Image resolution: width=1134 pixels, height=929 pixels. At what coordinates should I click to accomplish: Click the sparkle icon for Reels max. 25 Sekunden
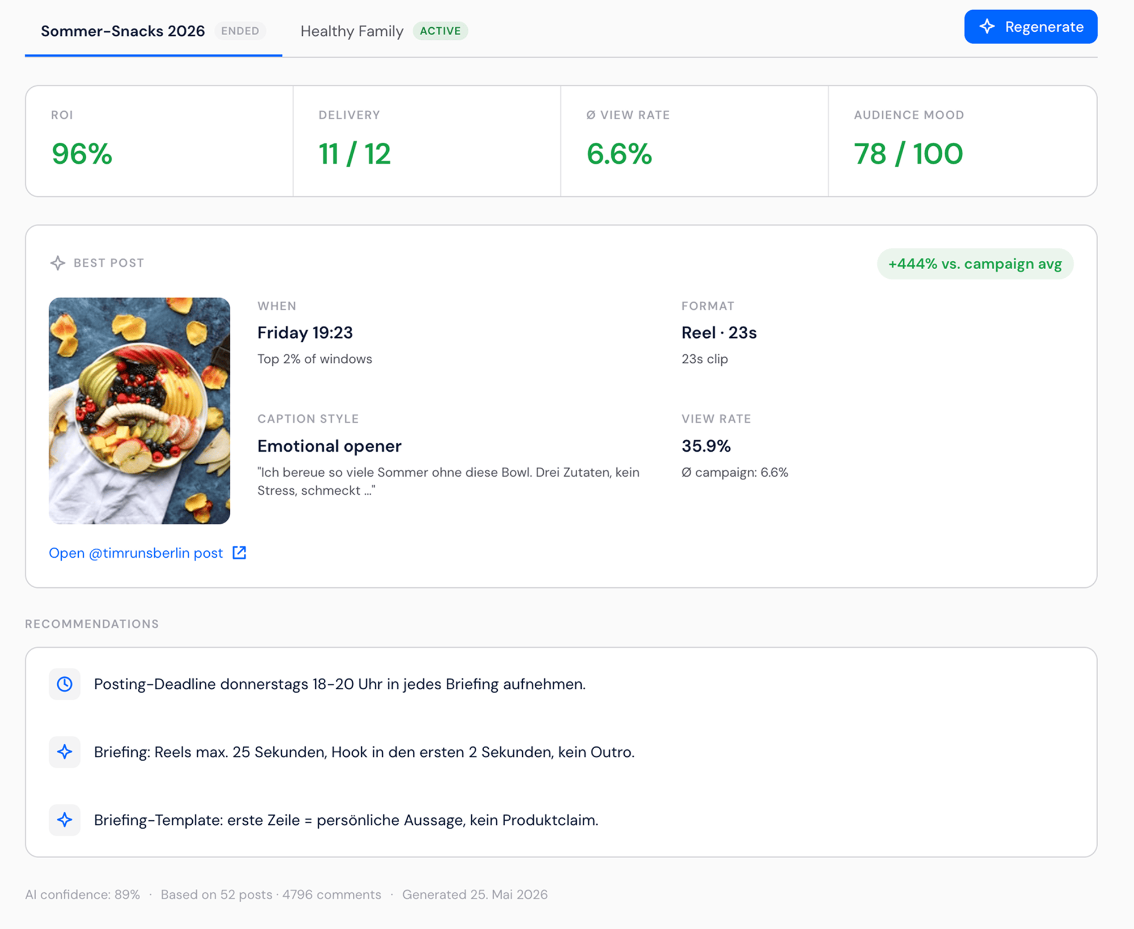(65, 752)
